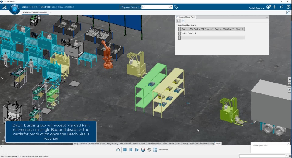The height and width of the screenshot is (158, 292).
Task: Switch to the Standard toolbar tab
Action: (84, 143)
